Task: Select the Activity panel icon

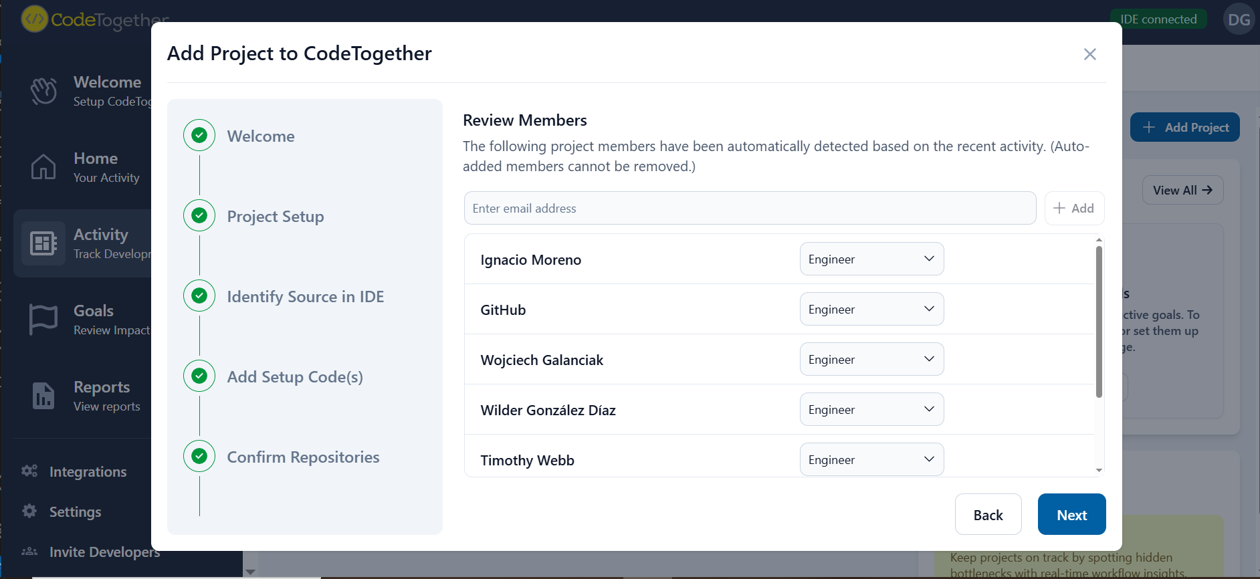Action: tap(43, 243)
